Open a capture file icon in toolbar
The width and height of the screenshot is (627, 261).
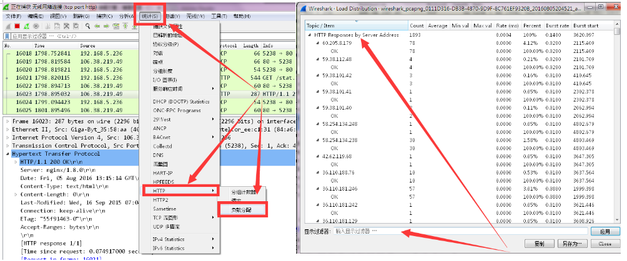coord(47,26)
